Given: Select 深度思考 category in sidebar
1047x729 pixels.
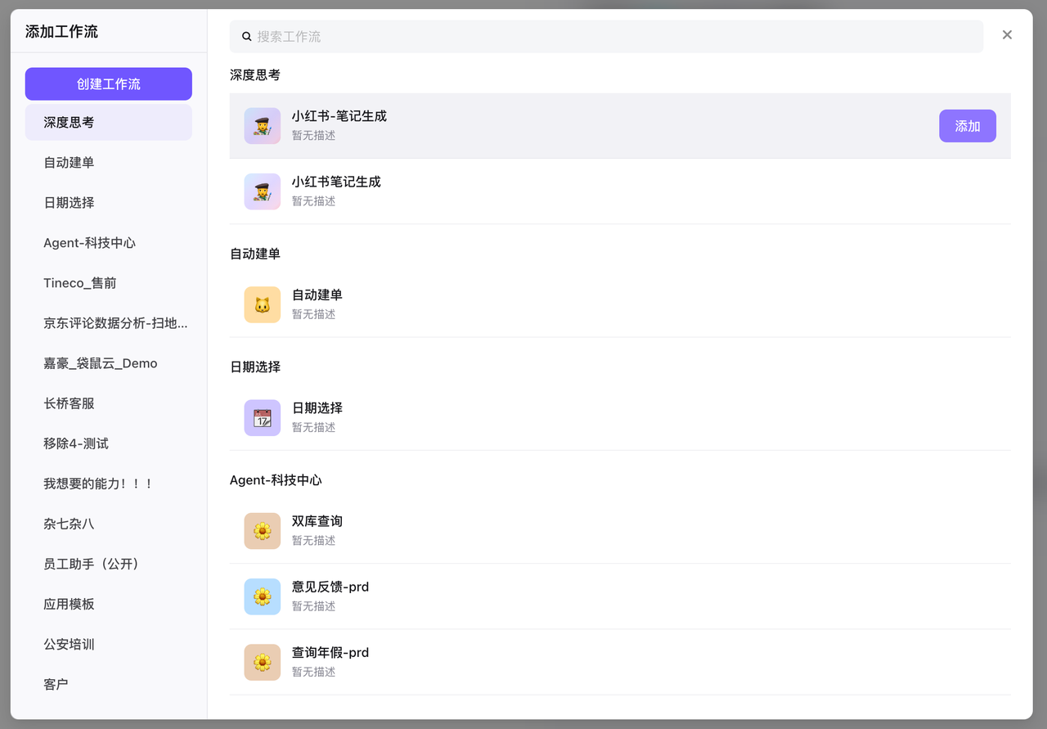Looking at the screenshot, I should pyautogui.click(x=108, y=122).
